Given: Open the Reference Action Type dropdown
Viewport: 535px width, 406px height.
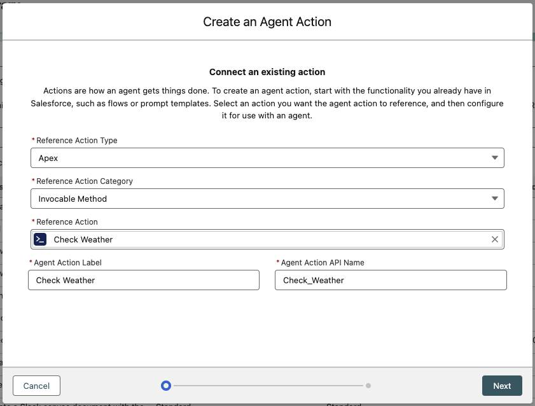Looking at the screenshot, I should tap(267, 158).
